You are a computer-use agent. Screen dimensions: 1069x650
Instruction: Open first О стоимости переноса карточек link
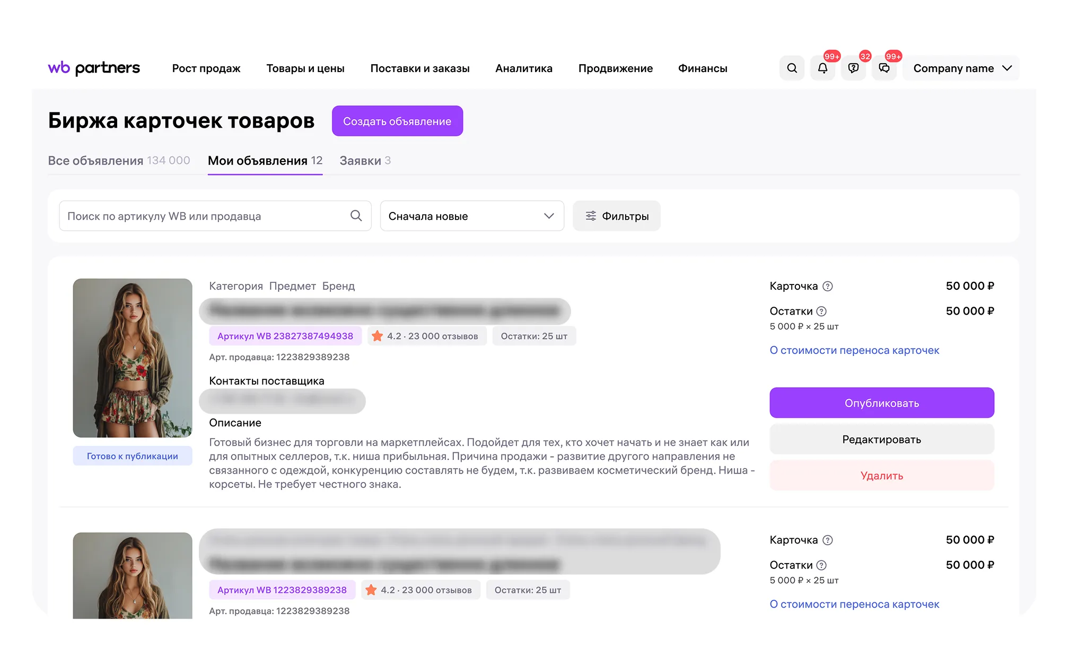pyautogui.click(x=854, y=350)
